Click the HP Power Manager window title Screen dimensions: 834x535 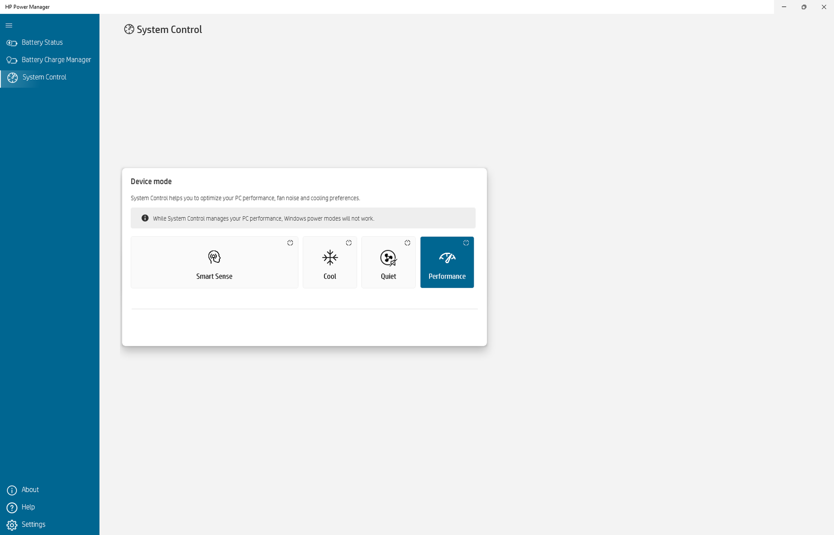tap(28, 7)
